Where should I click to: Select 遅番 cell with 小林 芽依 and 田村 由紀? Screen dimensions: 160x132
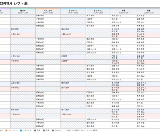click(x=148, y=111)
